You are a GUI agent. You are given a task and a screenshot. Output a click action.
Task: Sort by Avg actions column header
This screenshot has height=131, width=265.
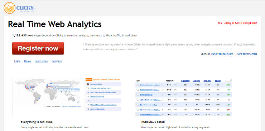click(x=185, y=81)
